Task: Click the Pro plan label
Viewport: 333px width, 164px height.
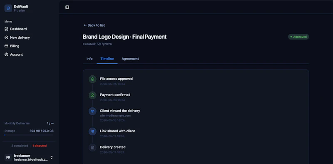Action: (19, 10)
